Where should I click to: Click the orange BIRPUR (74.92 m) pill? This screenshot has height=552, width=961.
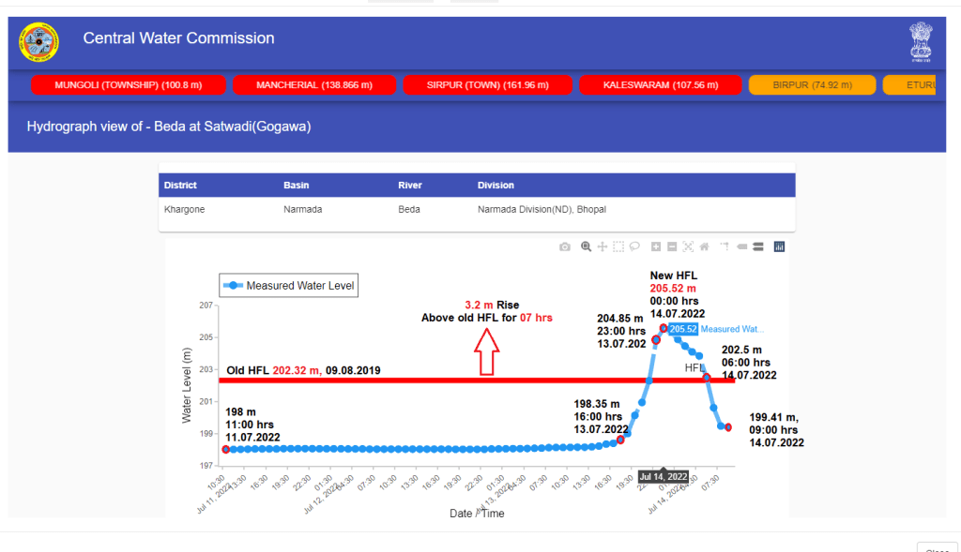tap(812, 85)
